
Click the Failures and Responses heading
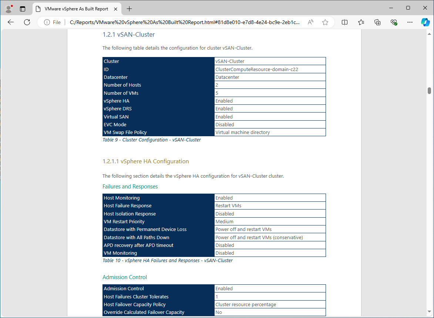[x=130, y=187]
